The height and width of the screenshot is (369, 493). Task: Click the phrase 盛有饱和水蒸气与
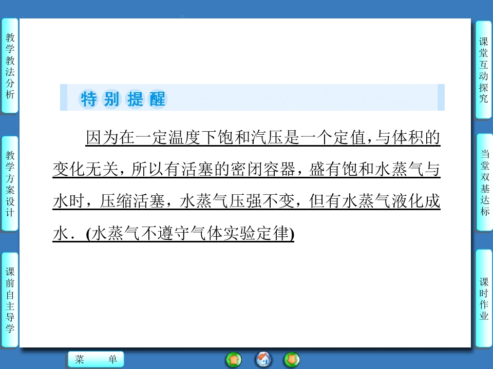tap(374, 170)
